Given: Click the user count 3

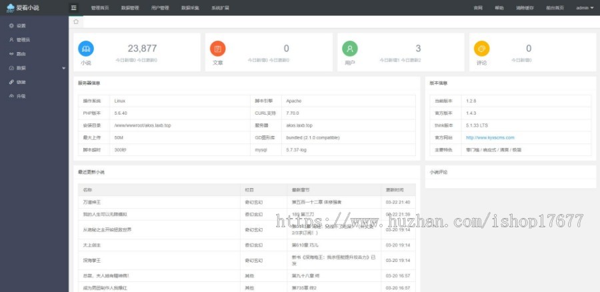Looking at the screenshot, I should pos(418,48).
